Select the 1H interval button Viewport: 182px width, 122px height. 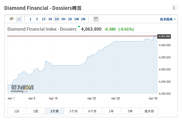(57, 19)
